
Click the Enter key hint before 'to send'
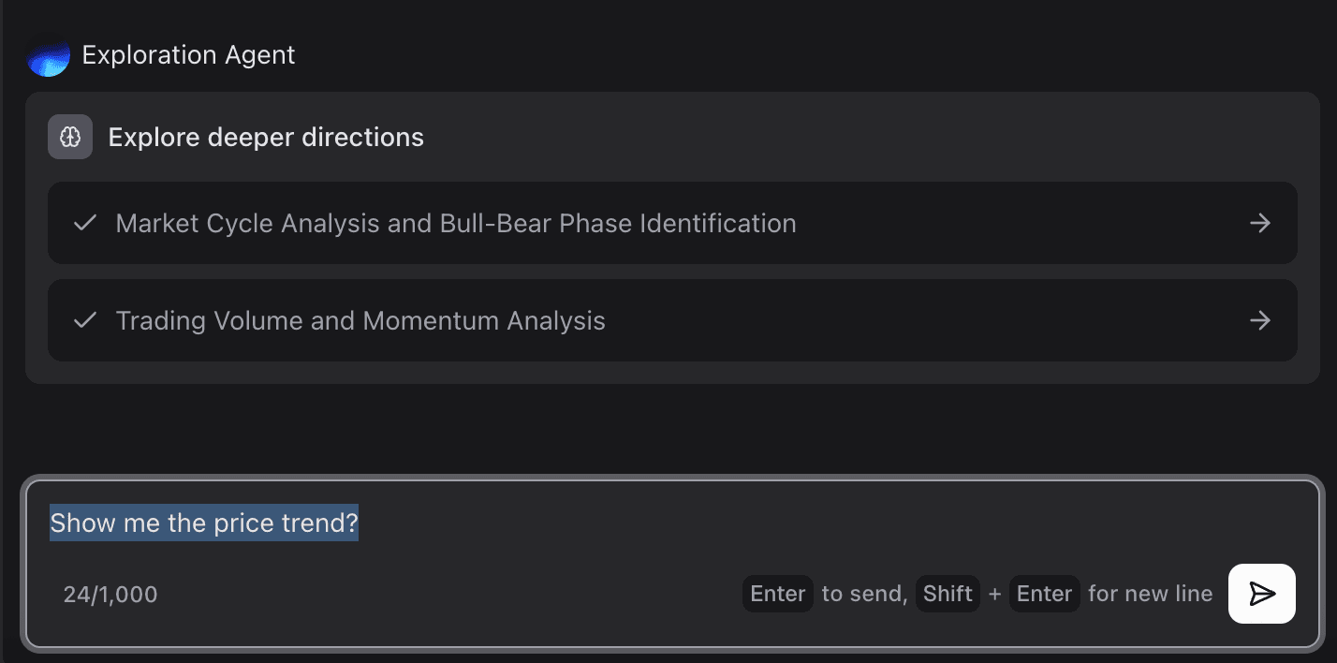777,594
